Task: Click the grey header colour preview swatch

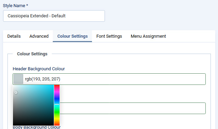Action: click(18, 79)
